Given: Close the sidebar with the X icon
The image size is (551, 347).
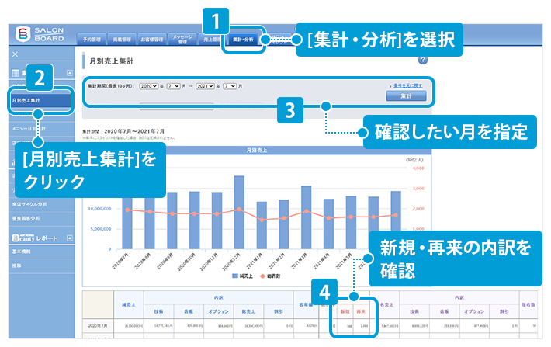Looking at the screenshot, I should point(15,55).
